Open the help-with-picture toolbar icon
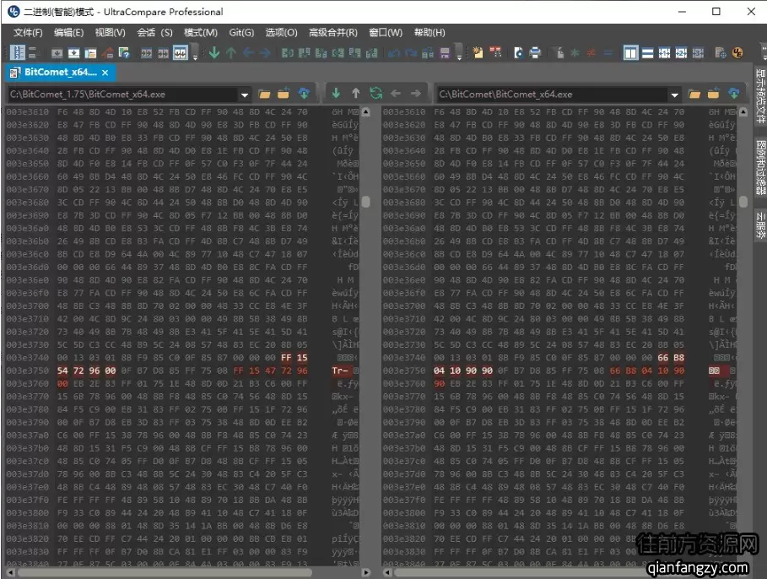767x579 pixels. pyautogui.click(x=124, y=53)
